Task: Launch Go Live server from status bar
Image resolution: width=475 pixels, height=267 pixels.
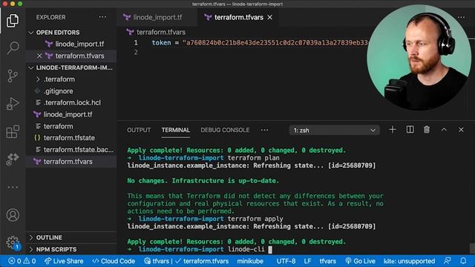Action: (x=360, y=261)
